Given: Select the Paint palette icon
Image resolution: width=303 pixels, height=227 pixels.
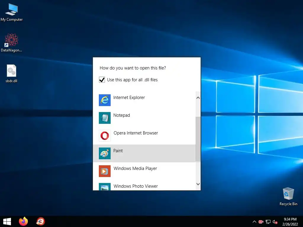Looking at the screenshot, I should point(105,153).
